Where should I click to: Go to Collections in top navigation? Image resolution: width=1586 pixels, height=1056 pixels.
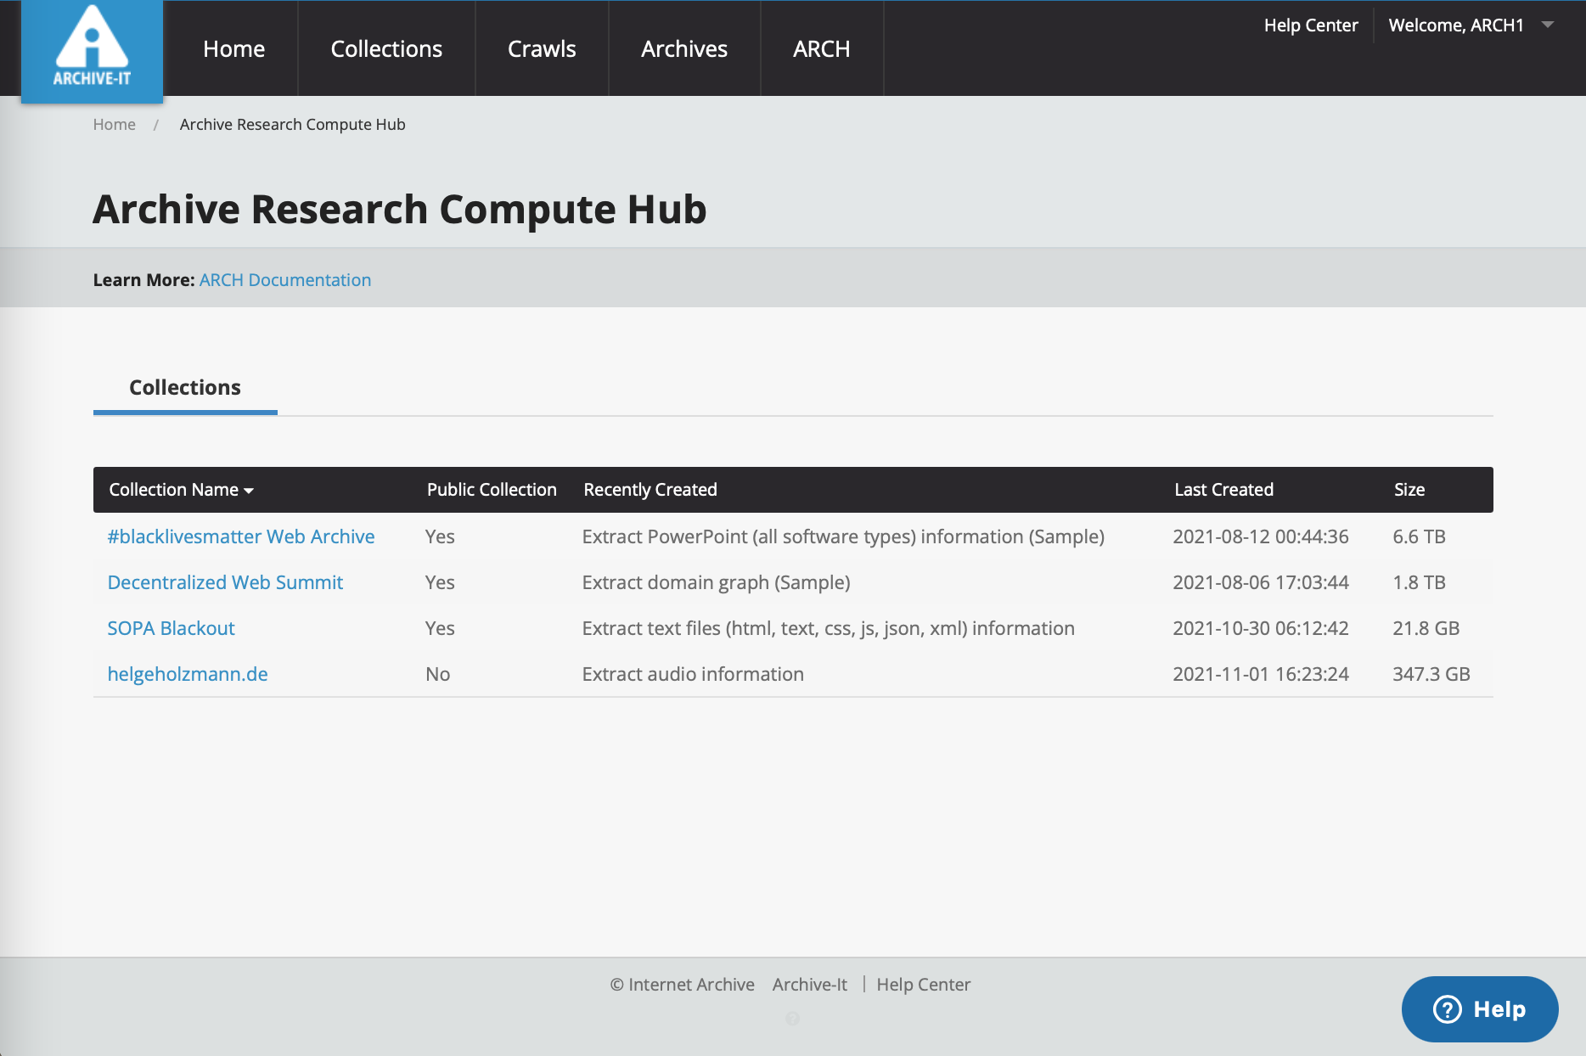coord(386,49)
